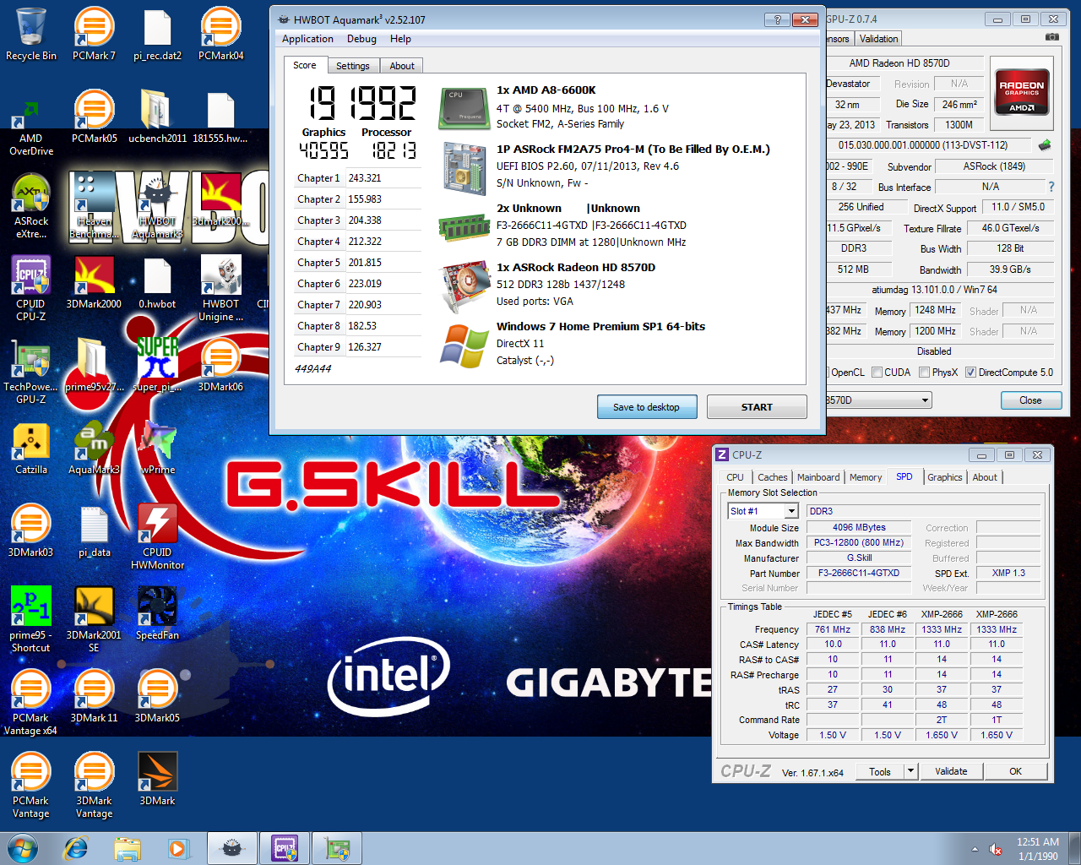Viewport: 1081px width, 865px height.
Task: Show hidden system tray icons
Action: coord(975,849)
